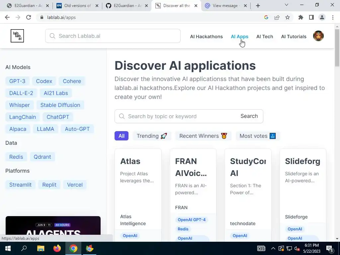Toggle the Chrome side panel icon

point(311,17)
